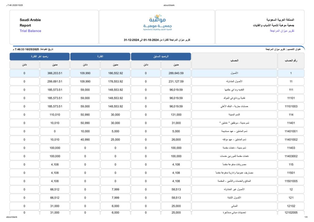Select the الأصول account row name
The height and width of the screenshot is (222, 314).
click(235, 73)
